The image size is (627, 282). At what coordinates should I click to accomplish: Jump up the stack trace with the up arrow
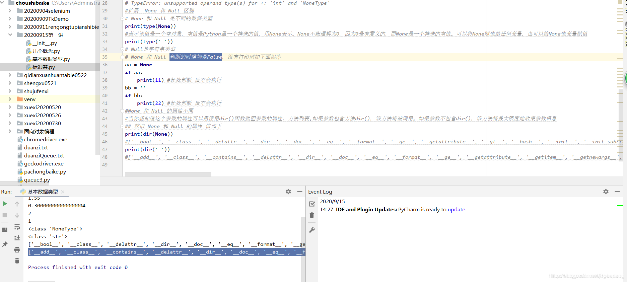[17, 204]
